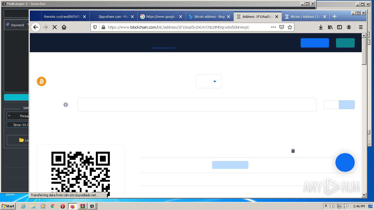Click the light blue toggle segment right of search
374x210 pixels.
(x=347, y=105)
